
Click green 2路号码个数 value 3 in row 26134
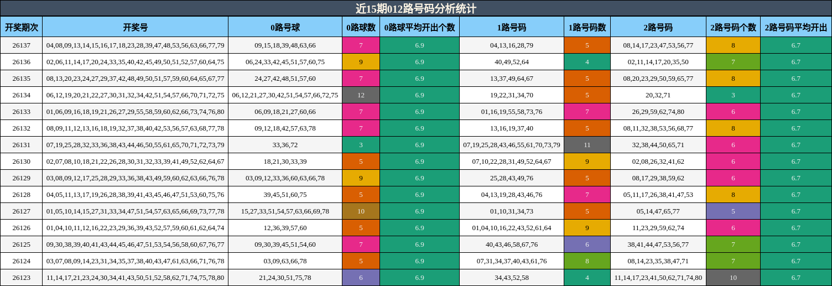(x=734, y=95)
